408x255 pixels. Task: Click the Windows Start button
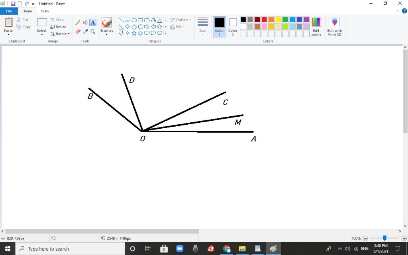point(8,249)
